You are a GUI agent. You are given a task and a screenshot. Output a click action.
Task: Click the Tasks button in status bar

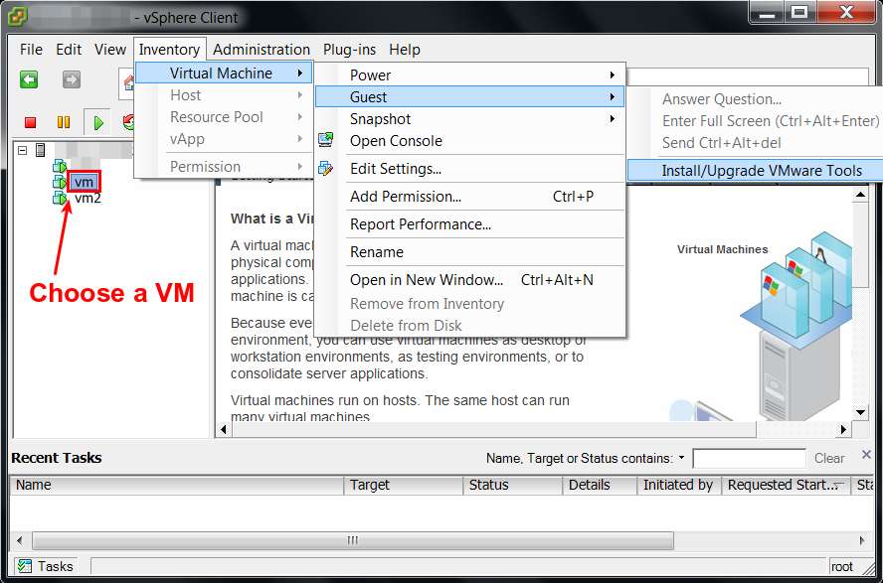[x=45, y=566]
